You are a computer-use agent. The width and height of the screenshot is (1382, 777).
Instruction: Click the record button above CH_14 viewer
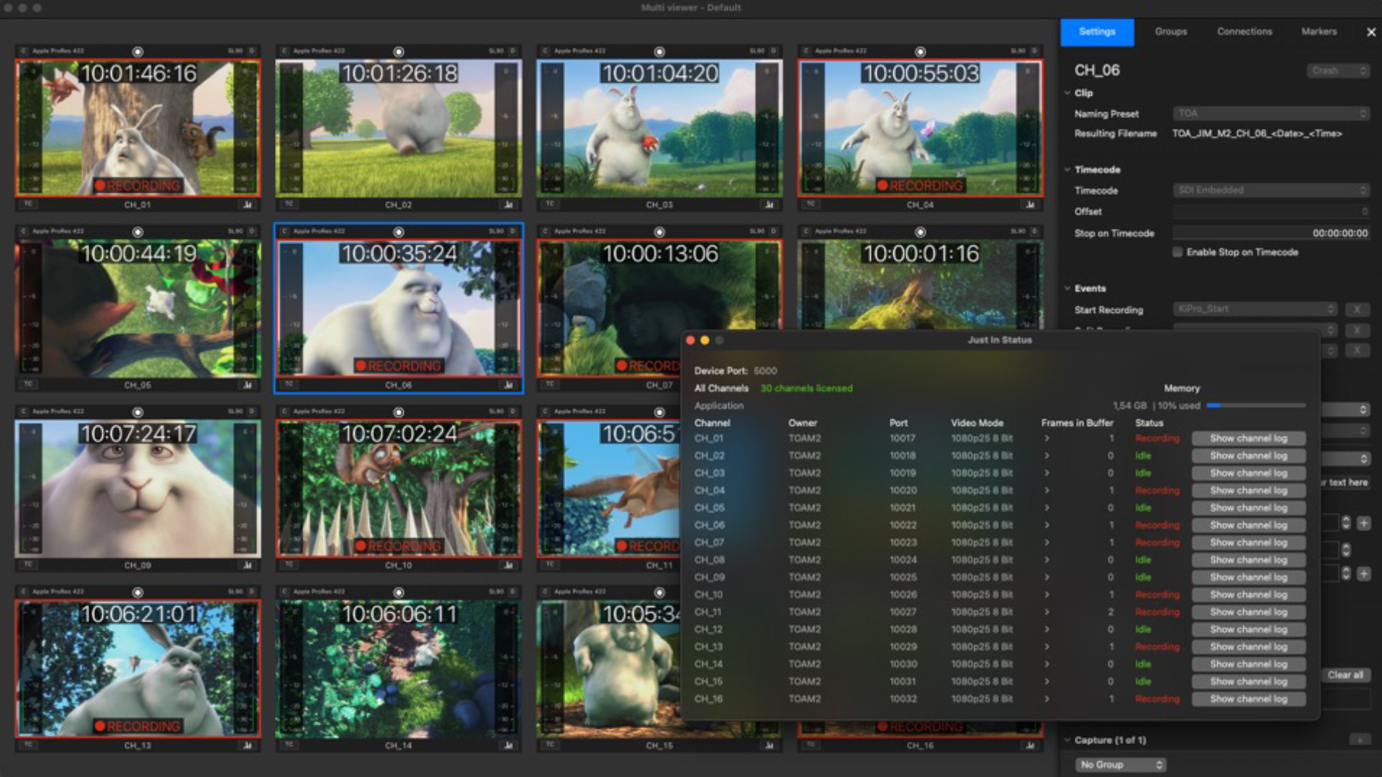pyautogui.click(x=398, y=592)
